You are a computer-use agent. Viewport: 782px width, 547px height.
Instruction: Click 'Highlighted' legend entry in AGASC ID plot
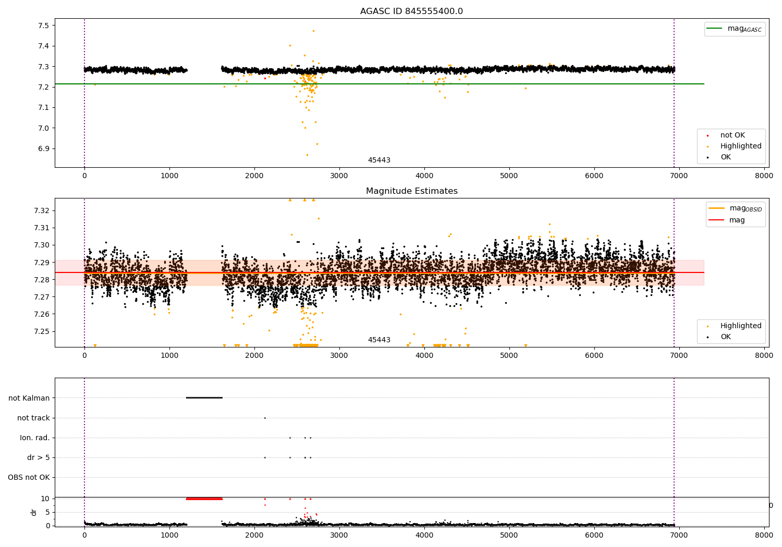tap(741, 146)
